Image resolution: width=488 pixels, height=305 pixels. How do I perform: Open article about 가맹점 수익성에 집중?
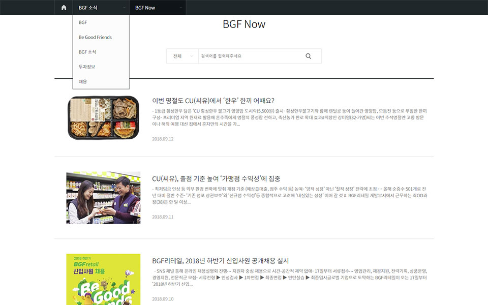[216, 179]
